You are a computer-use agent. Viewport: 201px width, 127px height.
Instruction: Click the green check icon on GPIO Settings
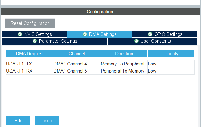tap(150, 34)
